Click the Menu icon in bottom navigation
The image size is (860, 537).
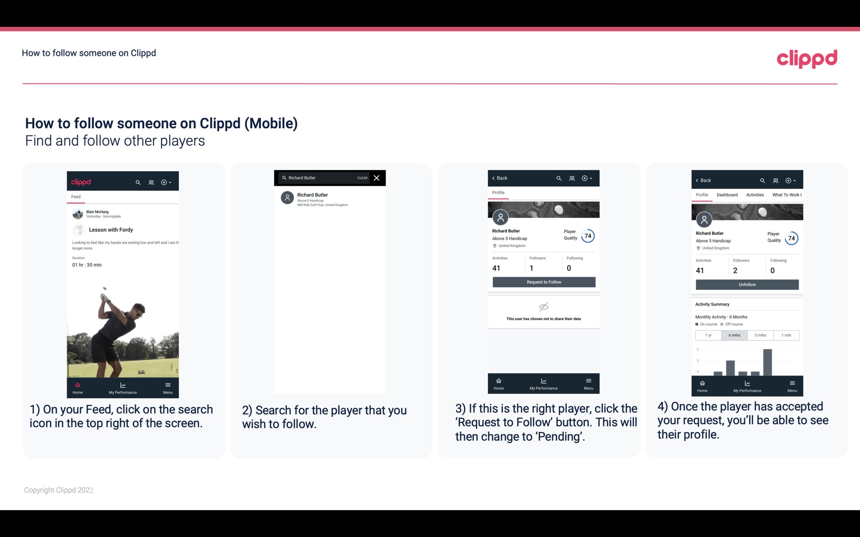point(168,384)
